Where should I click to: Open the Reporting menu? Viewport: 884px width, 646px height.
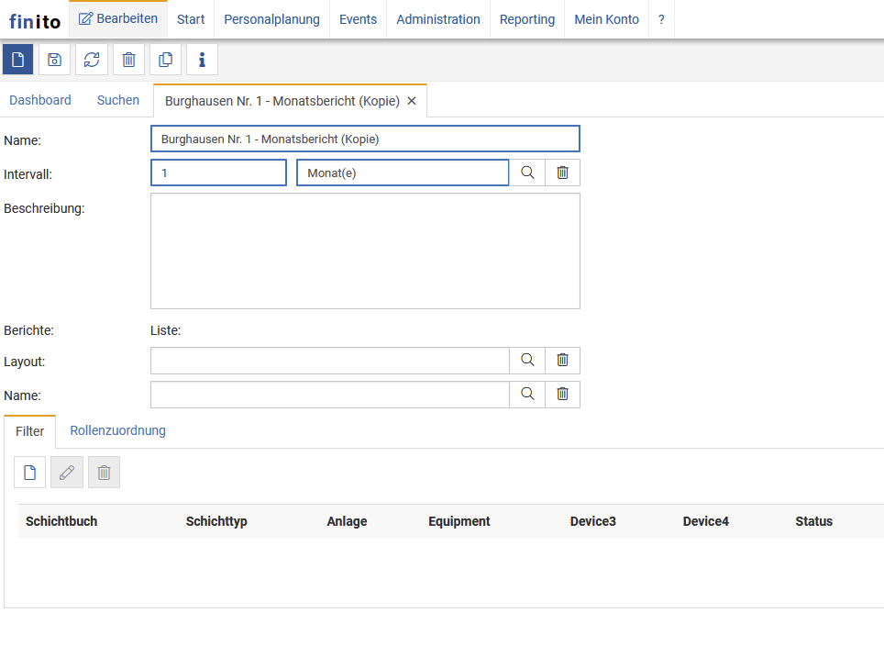(x=526, y=19)
